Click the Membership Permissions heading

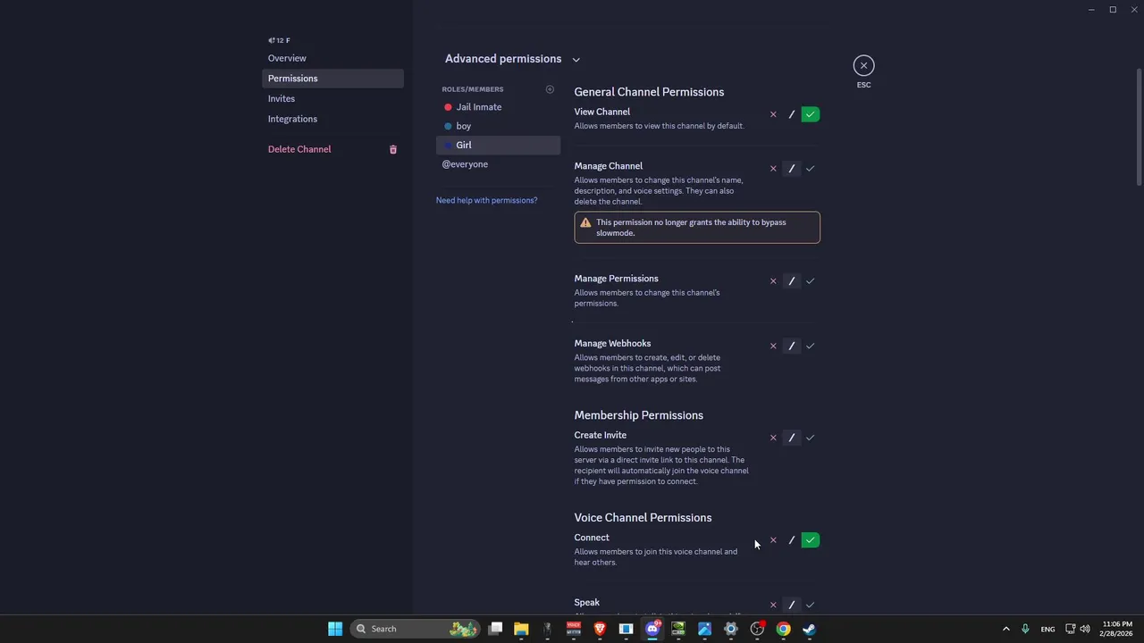click(638, 415)
